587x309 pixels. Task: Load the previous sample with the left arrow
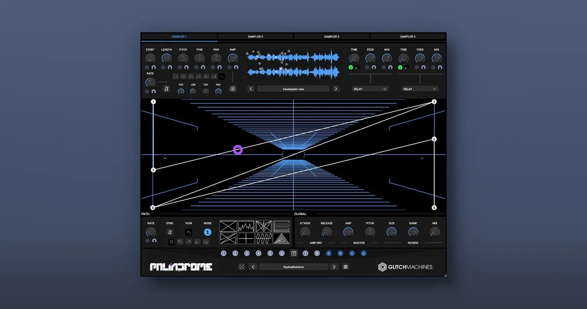point(251,88)
